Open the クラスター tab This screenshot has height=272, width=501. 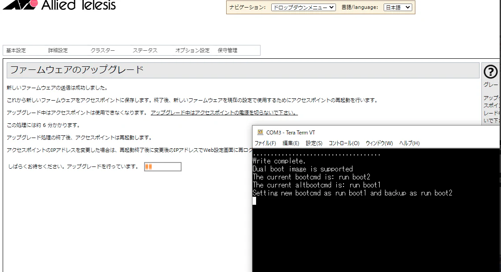(103, 50)
